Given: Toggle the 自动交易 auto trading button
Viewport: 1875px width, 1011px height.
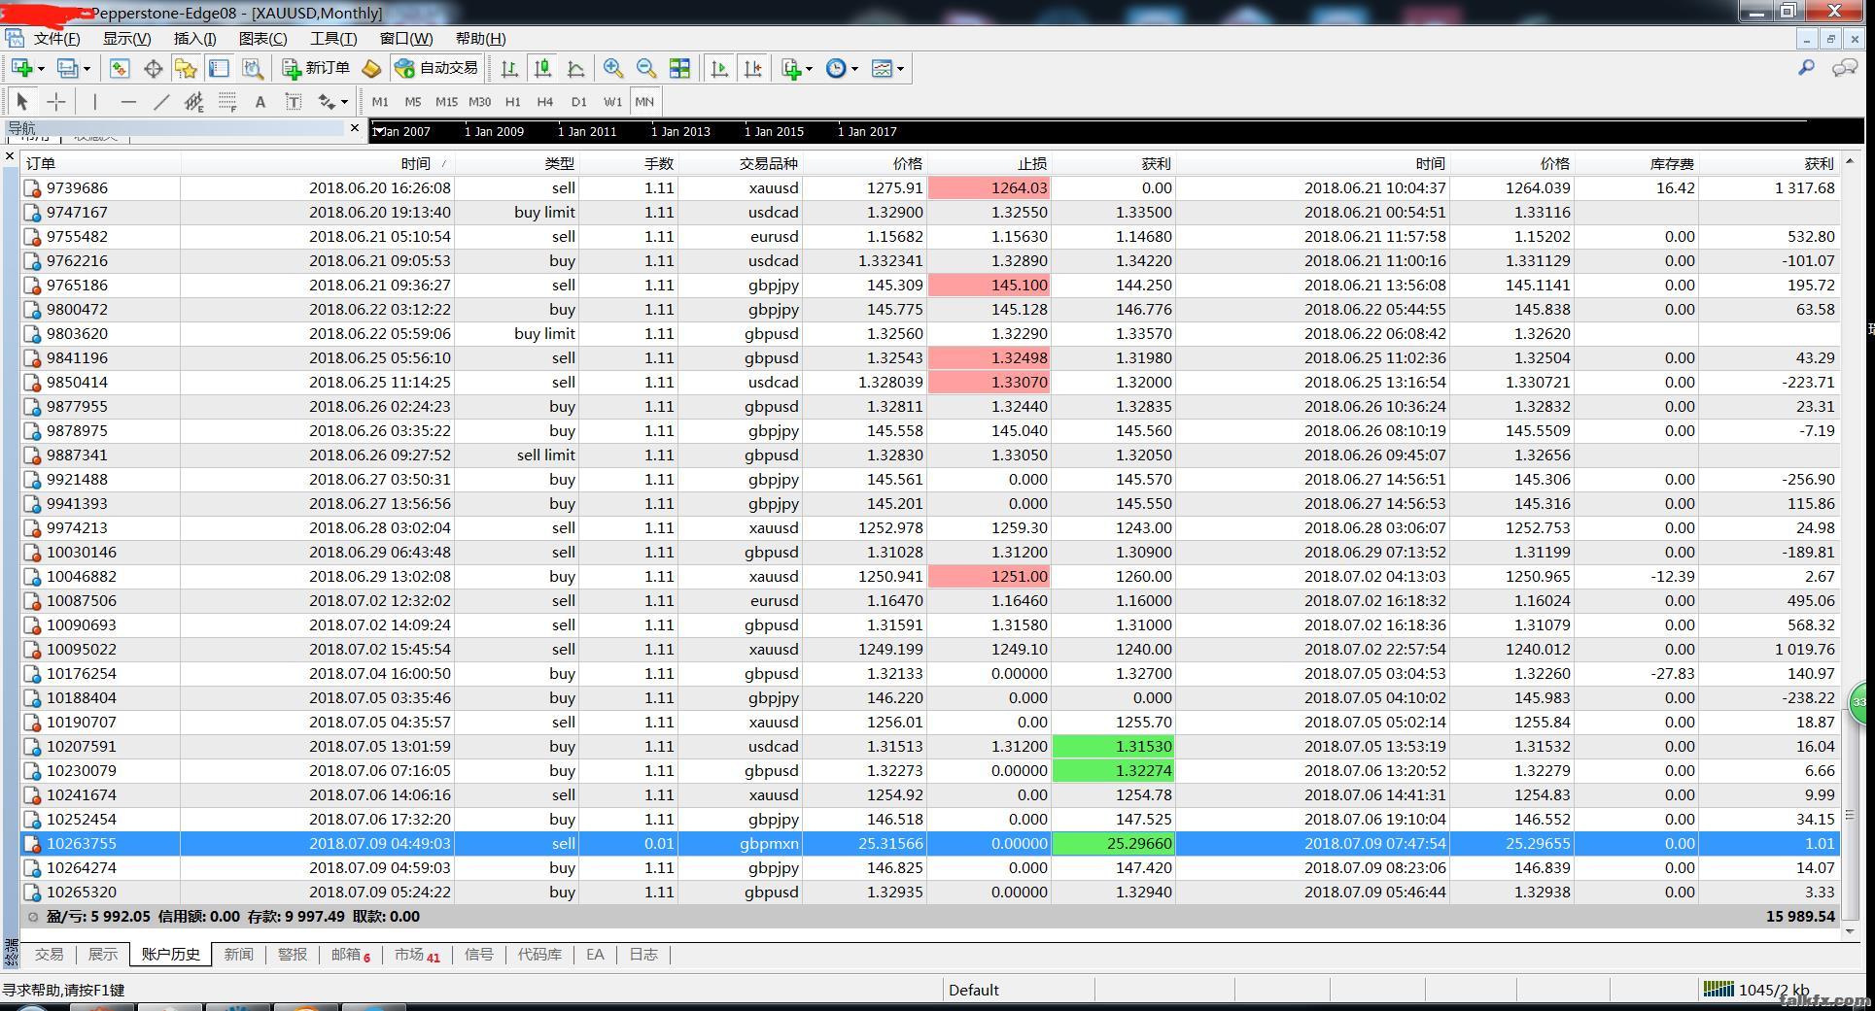Looking at the screenshot, I should coord(437,68).
